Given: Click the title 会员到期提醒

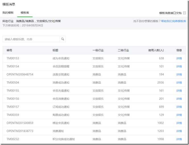Looking at the screenshot, I should click(x=61, y=66).
